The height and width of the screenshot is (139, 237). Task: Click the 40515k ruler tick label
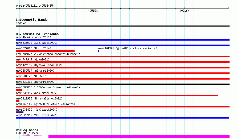tap(93, 11)
